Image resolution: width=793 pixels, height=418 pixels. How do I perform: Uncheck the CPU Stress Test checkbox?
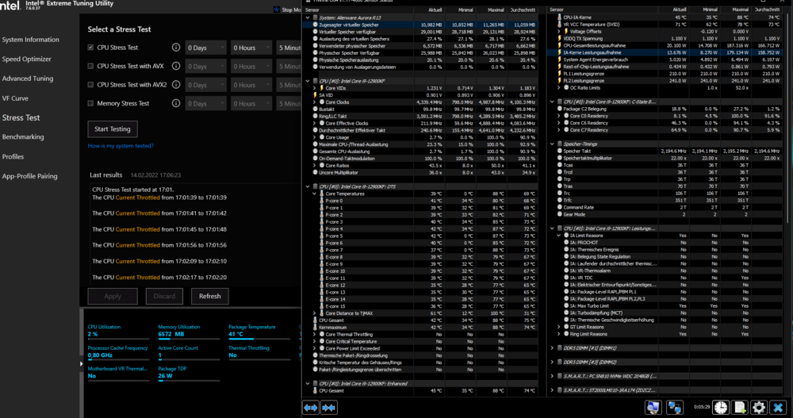[91, 48]
